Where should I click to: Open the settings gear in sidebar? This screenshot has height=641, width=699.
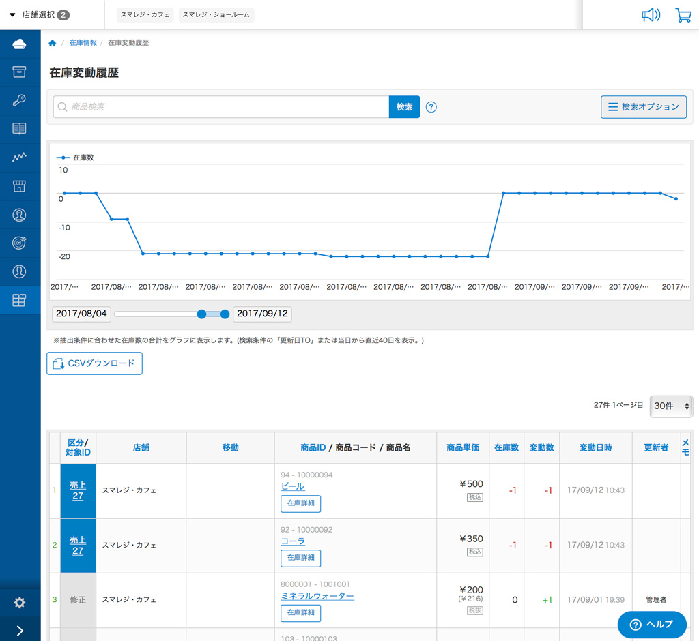(19, 603)
